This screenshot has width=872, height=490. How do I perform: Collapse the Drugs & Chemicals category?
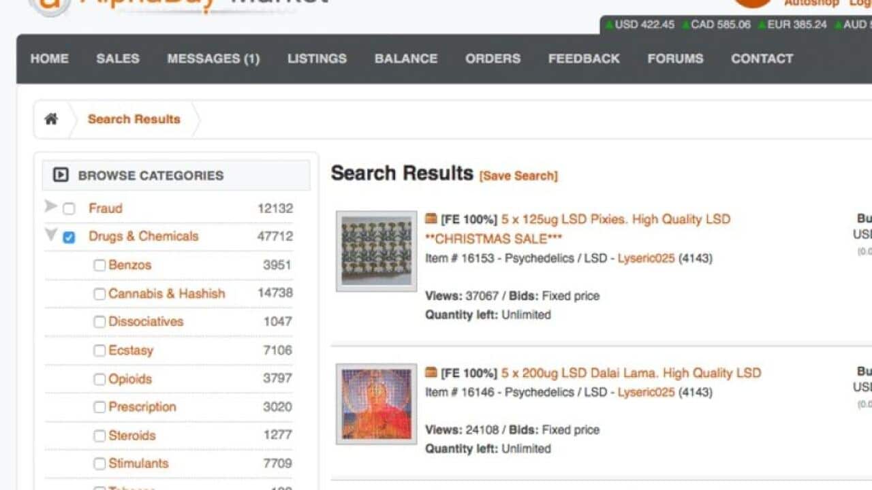pos(50,235)
